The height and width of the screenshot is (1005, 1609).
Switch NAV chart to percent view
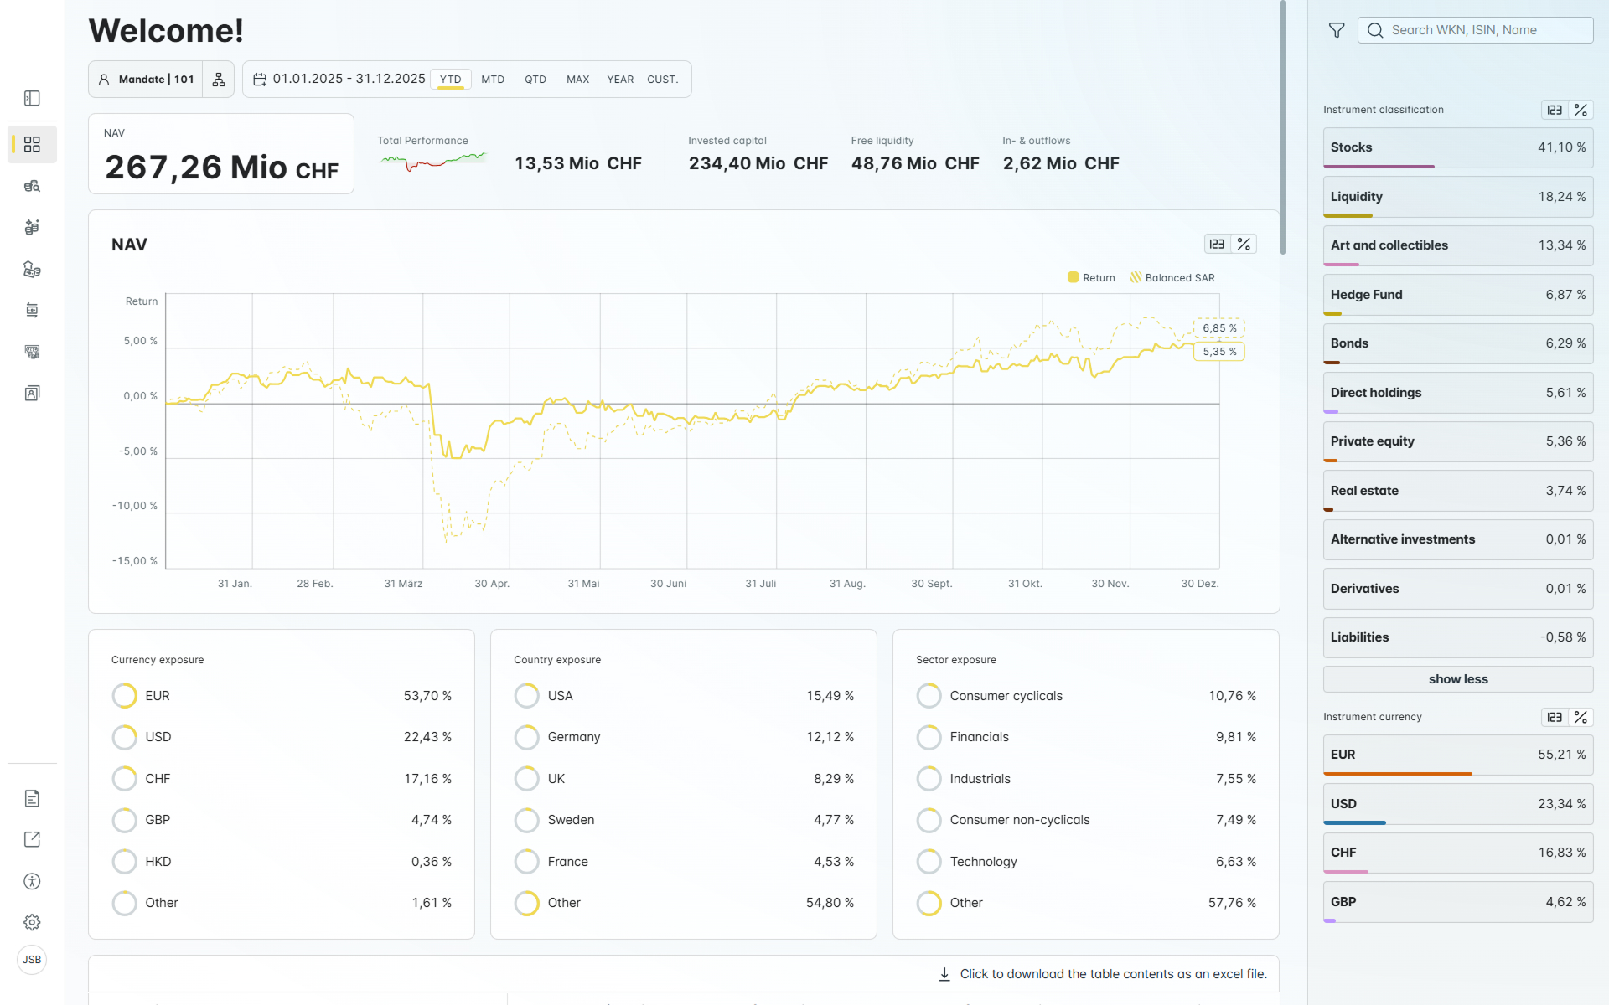(1244, 245)
